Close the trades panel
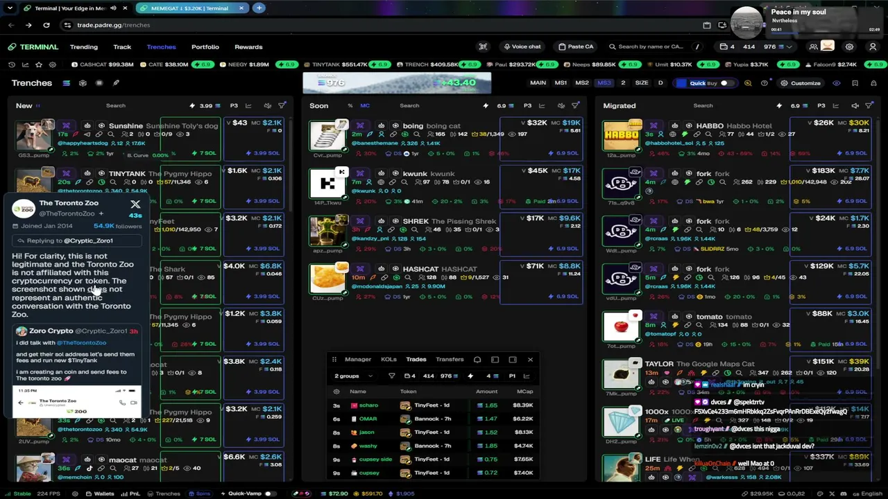The height and width of the screenshot is (499, 888). click(530, 360)
